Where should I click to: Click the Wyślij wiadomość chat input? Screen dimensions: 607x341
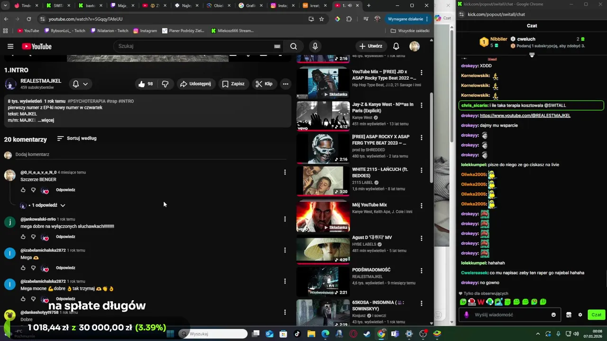(510, 315)
